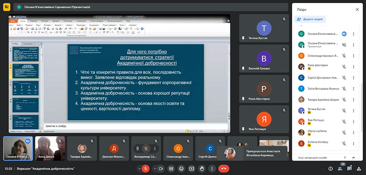This screenshot has height=175, width=366.
Task: Click the present screen icon
Action: pyautogui.click(x=191, y=169)
